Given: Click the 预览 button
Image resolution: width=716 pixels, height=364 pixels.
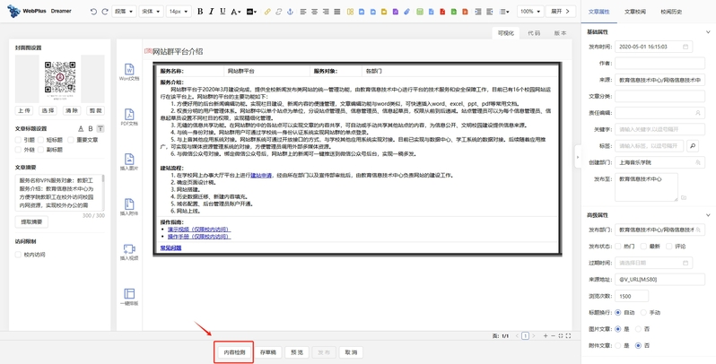Looking at the screenshot, I should (297, 352).
